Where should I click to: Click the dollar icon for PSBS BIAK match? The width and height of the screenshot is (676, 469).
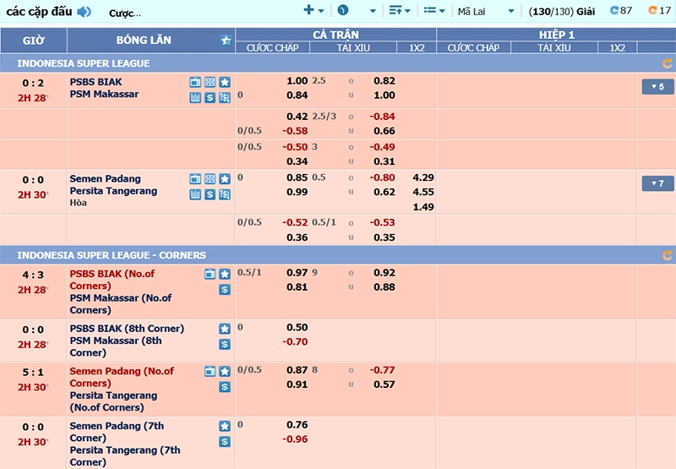(210, 98)
